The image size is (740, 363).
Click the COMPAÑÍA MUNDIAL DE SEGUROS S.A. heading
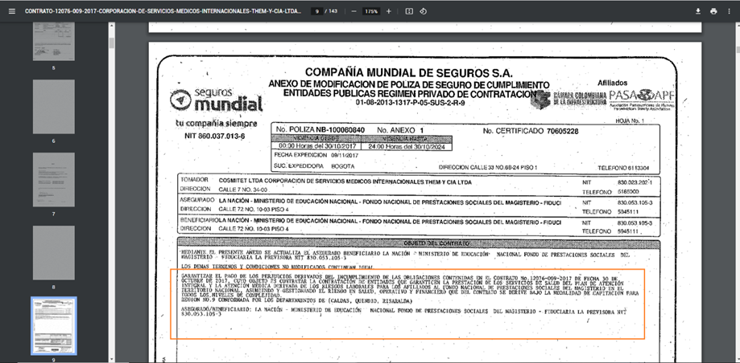(409, 73)
